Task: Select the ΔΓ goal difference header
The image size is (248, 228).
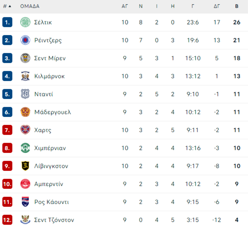Action: [217, 6]
